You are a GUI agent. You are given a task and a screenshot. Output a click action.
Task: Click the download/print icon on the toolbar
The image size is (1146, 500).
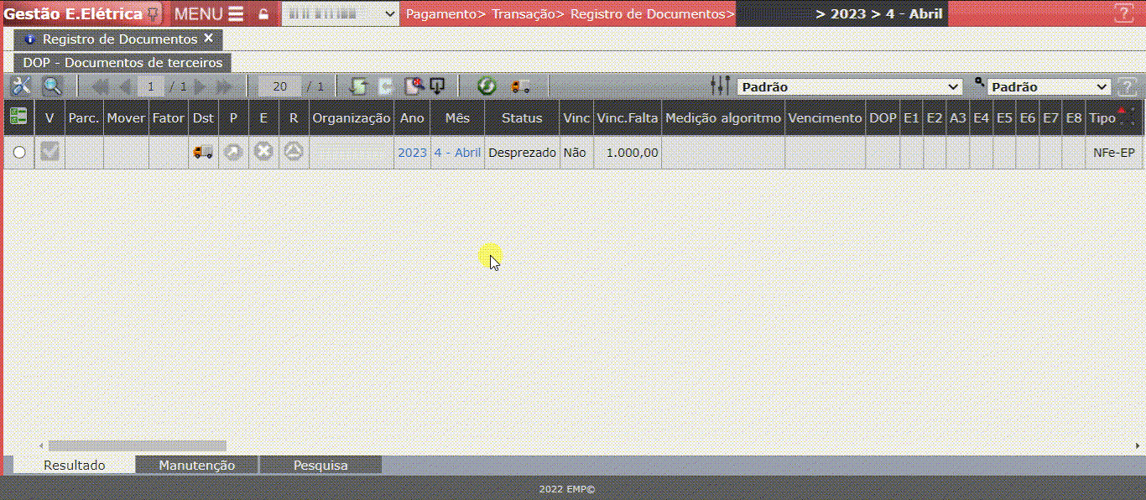click(x=435, y=86)
